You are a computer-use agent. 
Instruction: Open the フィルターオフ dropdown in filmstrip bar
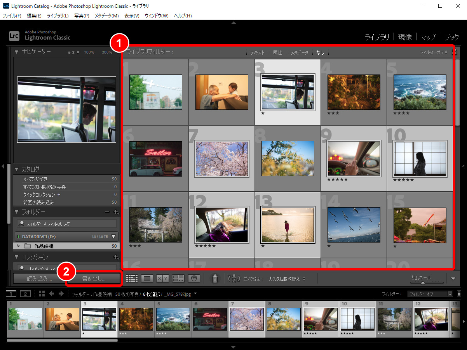point(430,294)
